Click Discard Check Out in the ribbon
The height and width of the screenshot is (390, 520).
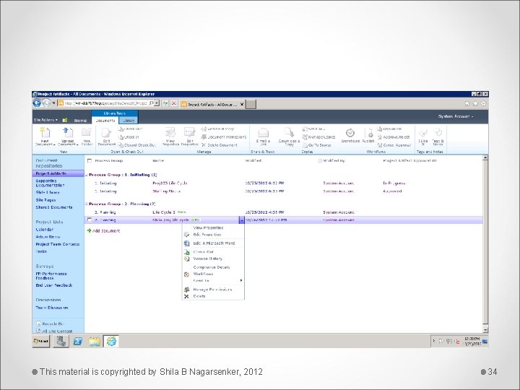pyautogui.click(x=137, y=145)
